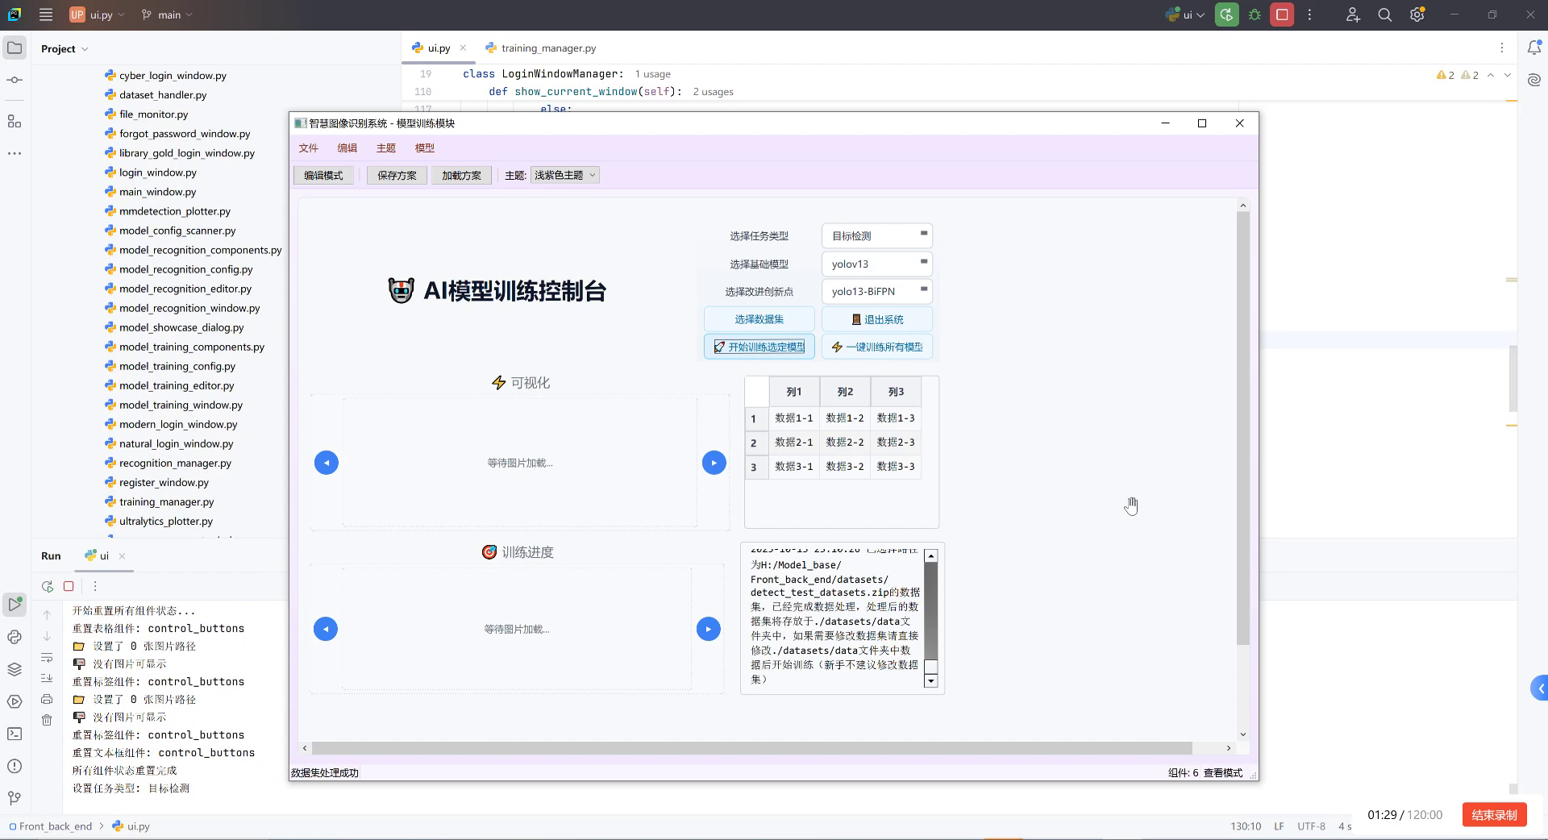1548x840 pixels.
Task: Open the 模型 menu
Action: click(425, 148)
